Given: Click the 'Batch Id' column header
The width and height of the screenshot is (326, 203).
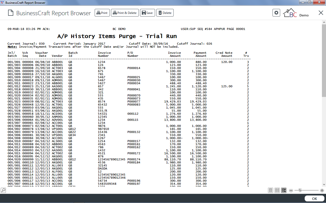Looking at the screenshot, I should point(73,54).
